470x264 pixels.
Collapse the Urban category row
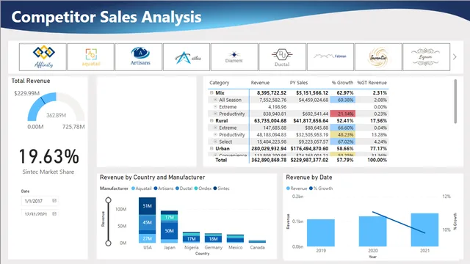[211, 148]
